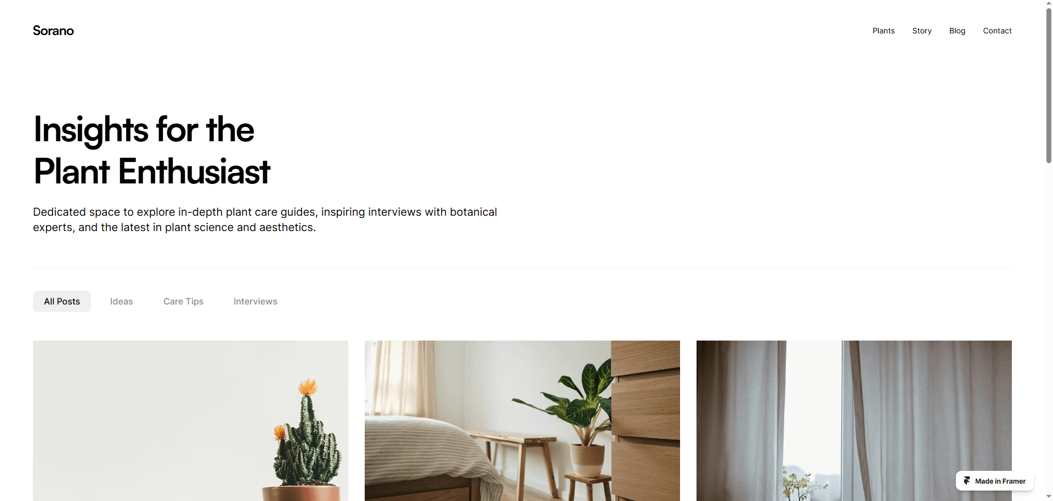
Task: Filter posts by Care Tips
Action: pos(183,301)
